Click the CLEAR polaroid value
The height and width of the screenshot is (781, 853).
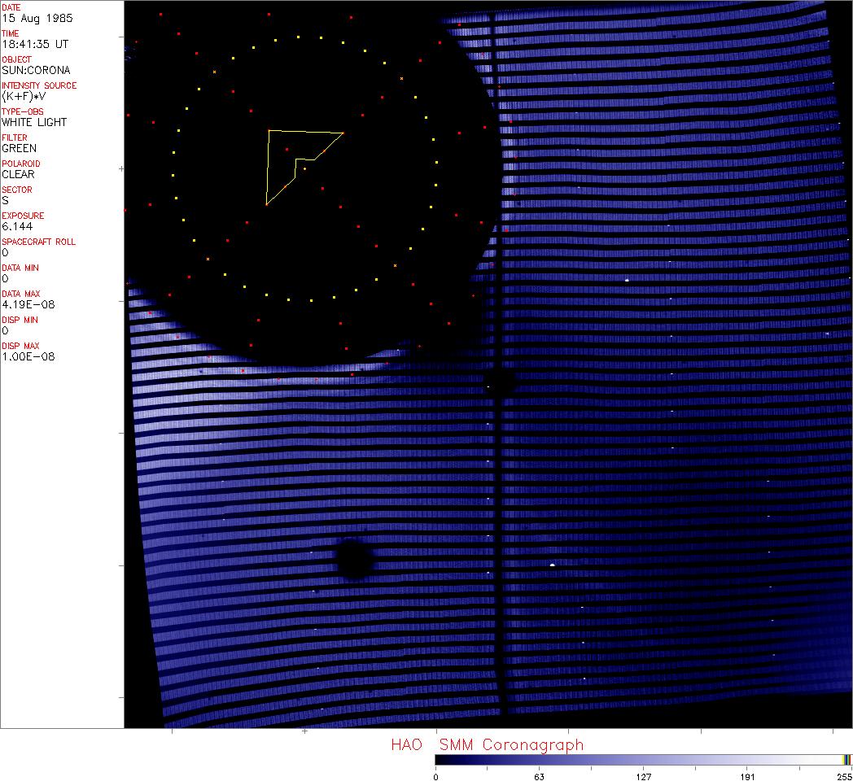[18, 174]
